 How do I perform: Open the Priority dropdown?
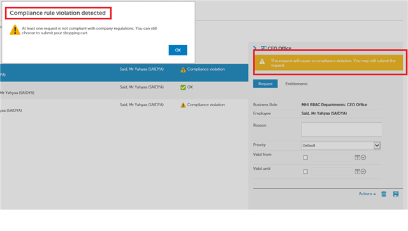(341, 145)
